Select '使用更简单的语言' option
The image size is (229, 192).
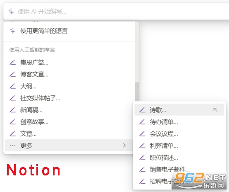point(69,31)
